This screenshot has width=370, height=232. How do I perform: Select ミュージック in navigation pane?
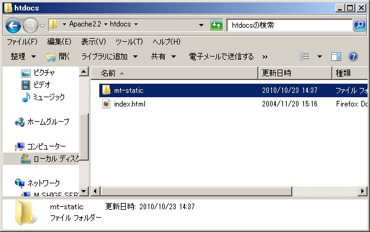coord(49,97)
